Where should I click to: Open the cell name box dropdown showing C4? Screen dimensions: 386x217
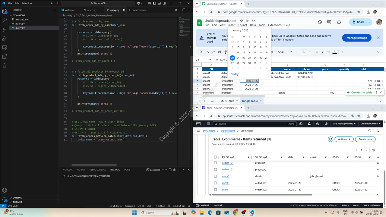[x=210, y=60]
